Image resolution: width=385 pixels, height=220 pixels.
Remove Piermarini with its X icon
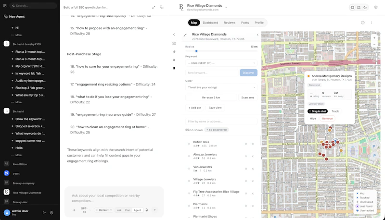[253, 206]
